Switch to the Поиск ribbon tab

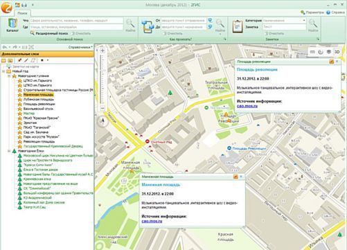(x=22, y=13)
